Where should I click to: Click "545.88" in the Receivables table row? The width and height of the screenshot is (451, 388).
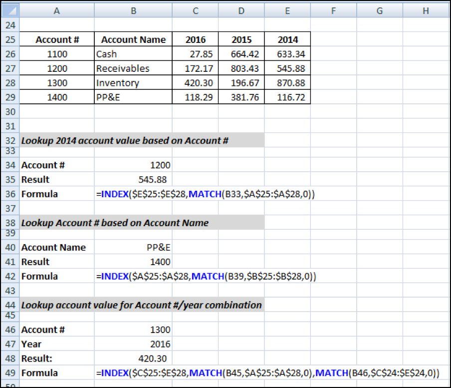click(288, 68)
